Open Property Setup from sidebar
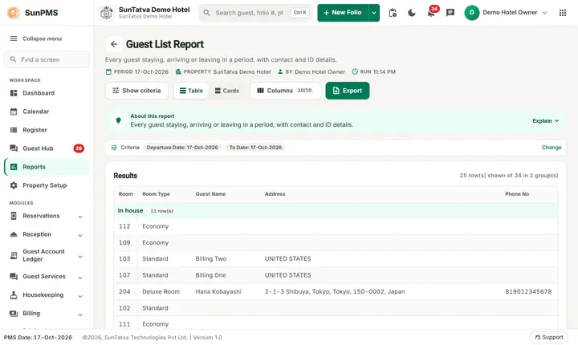The image size is (578, 345). tap(45, 185)
